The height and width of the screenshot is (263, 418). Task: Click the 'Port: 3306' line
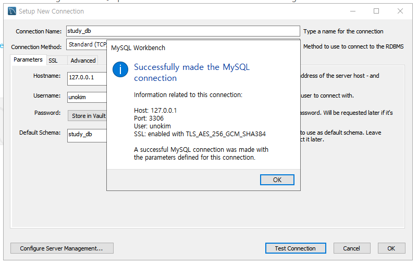149,118
